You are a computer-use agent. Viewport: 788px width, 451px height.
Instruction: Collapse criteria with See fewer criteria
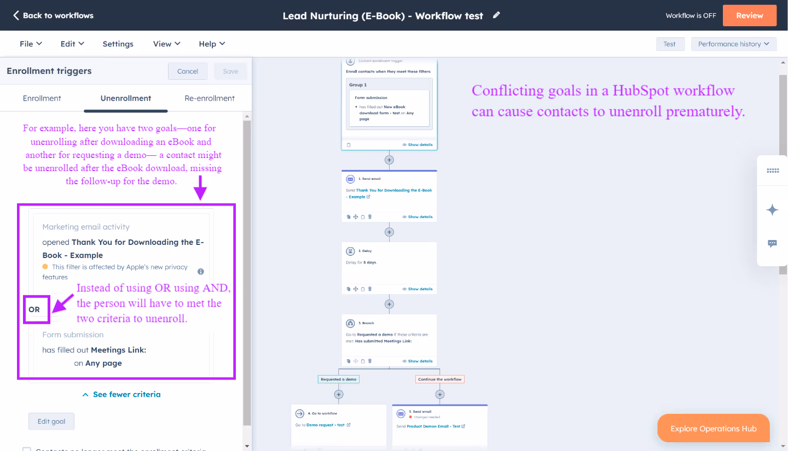pos(121,394)
